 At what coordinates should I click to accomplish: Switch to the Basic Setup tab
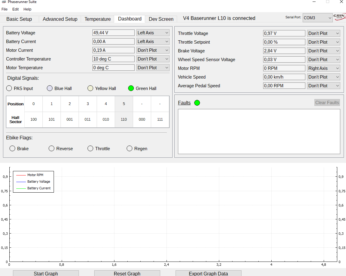coord(19,19)
